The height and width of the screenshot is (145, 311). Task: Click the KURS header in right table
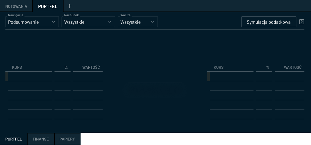pyautogui.click(x=218, y=67)
